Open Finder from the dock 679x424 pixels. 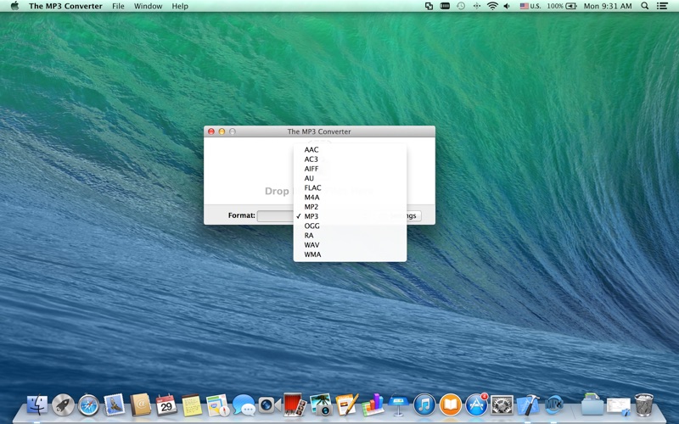coord(38,405)
